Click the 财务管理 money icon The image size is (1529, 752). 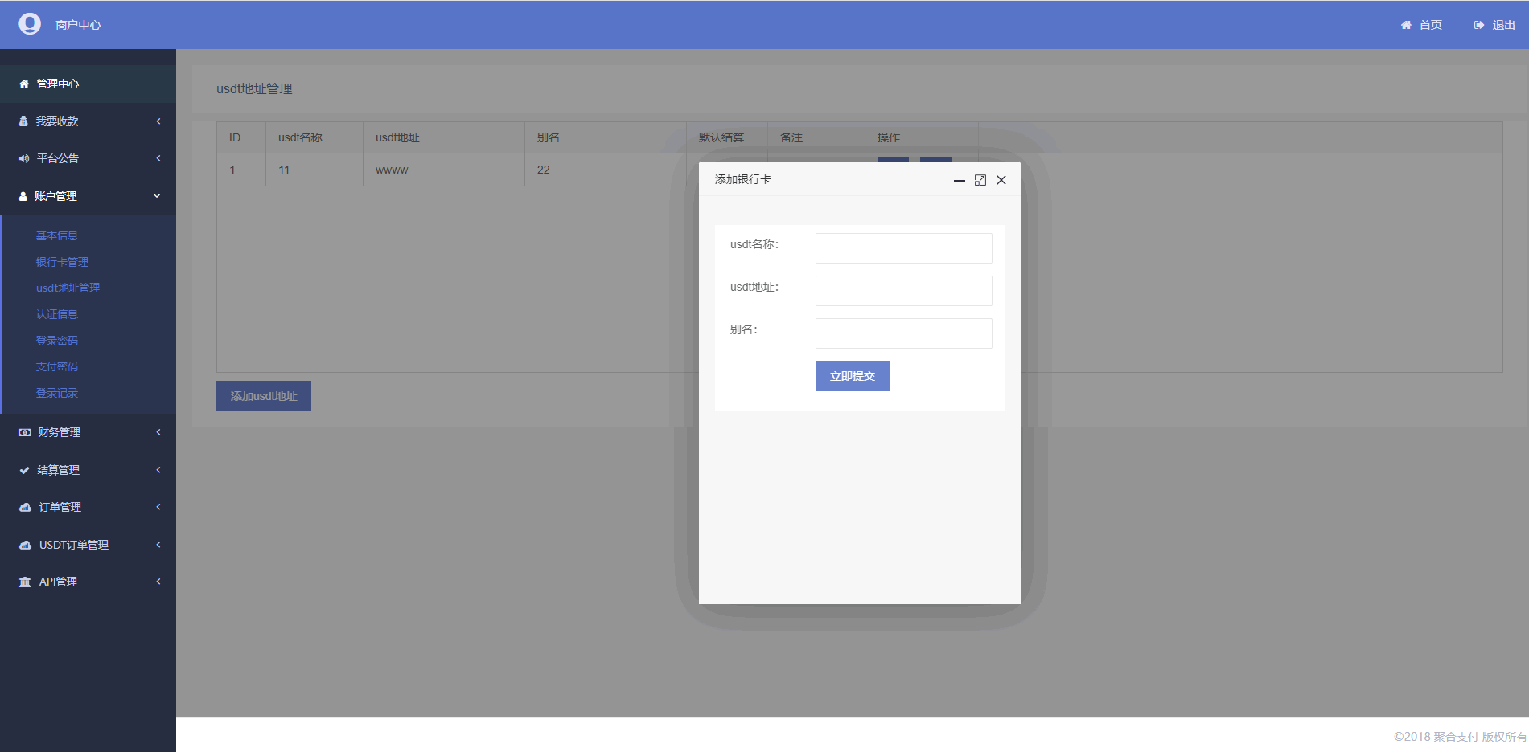click(x=25, y=432)
